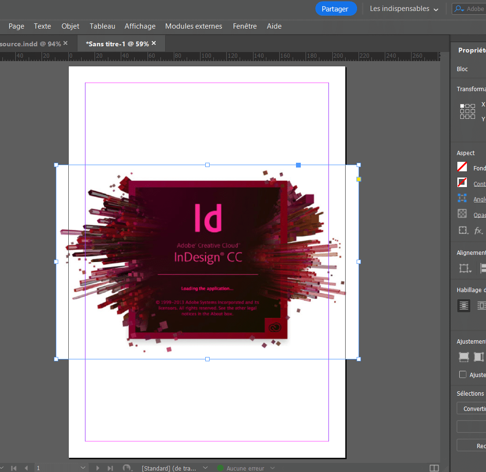
Task: Click the blue anchored object control square
Action: click(298, 165)
